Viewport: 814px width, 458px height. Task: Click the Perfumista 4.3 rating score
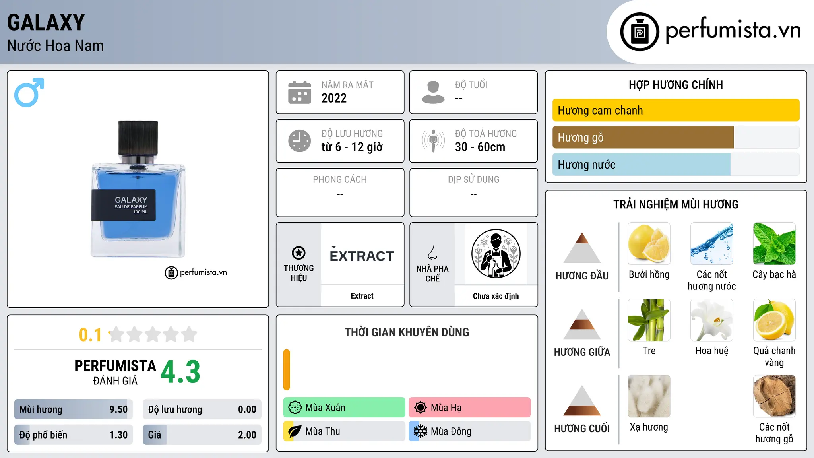(180, 372)
